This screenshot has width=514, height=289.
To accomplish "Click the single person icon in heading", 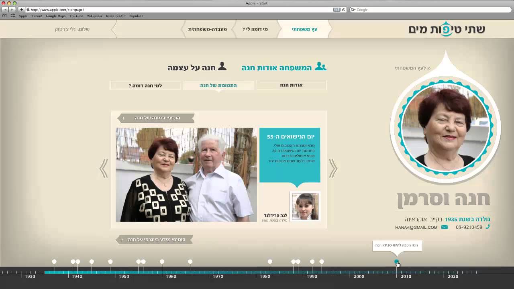I will [222, 67].
